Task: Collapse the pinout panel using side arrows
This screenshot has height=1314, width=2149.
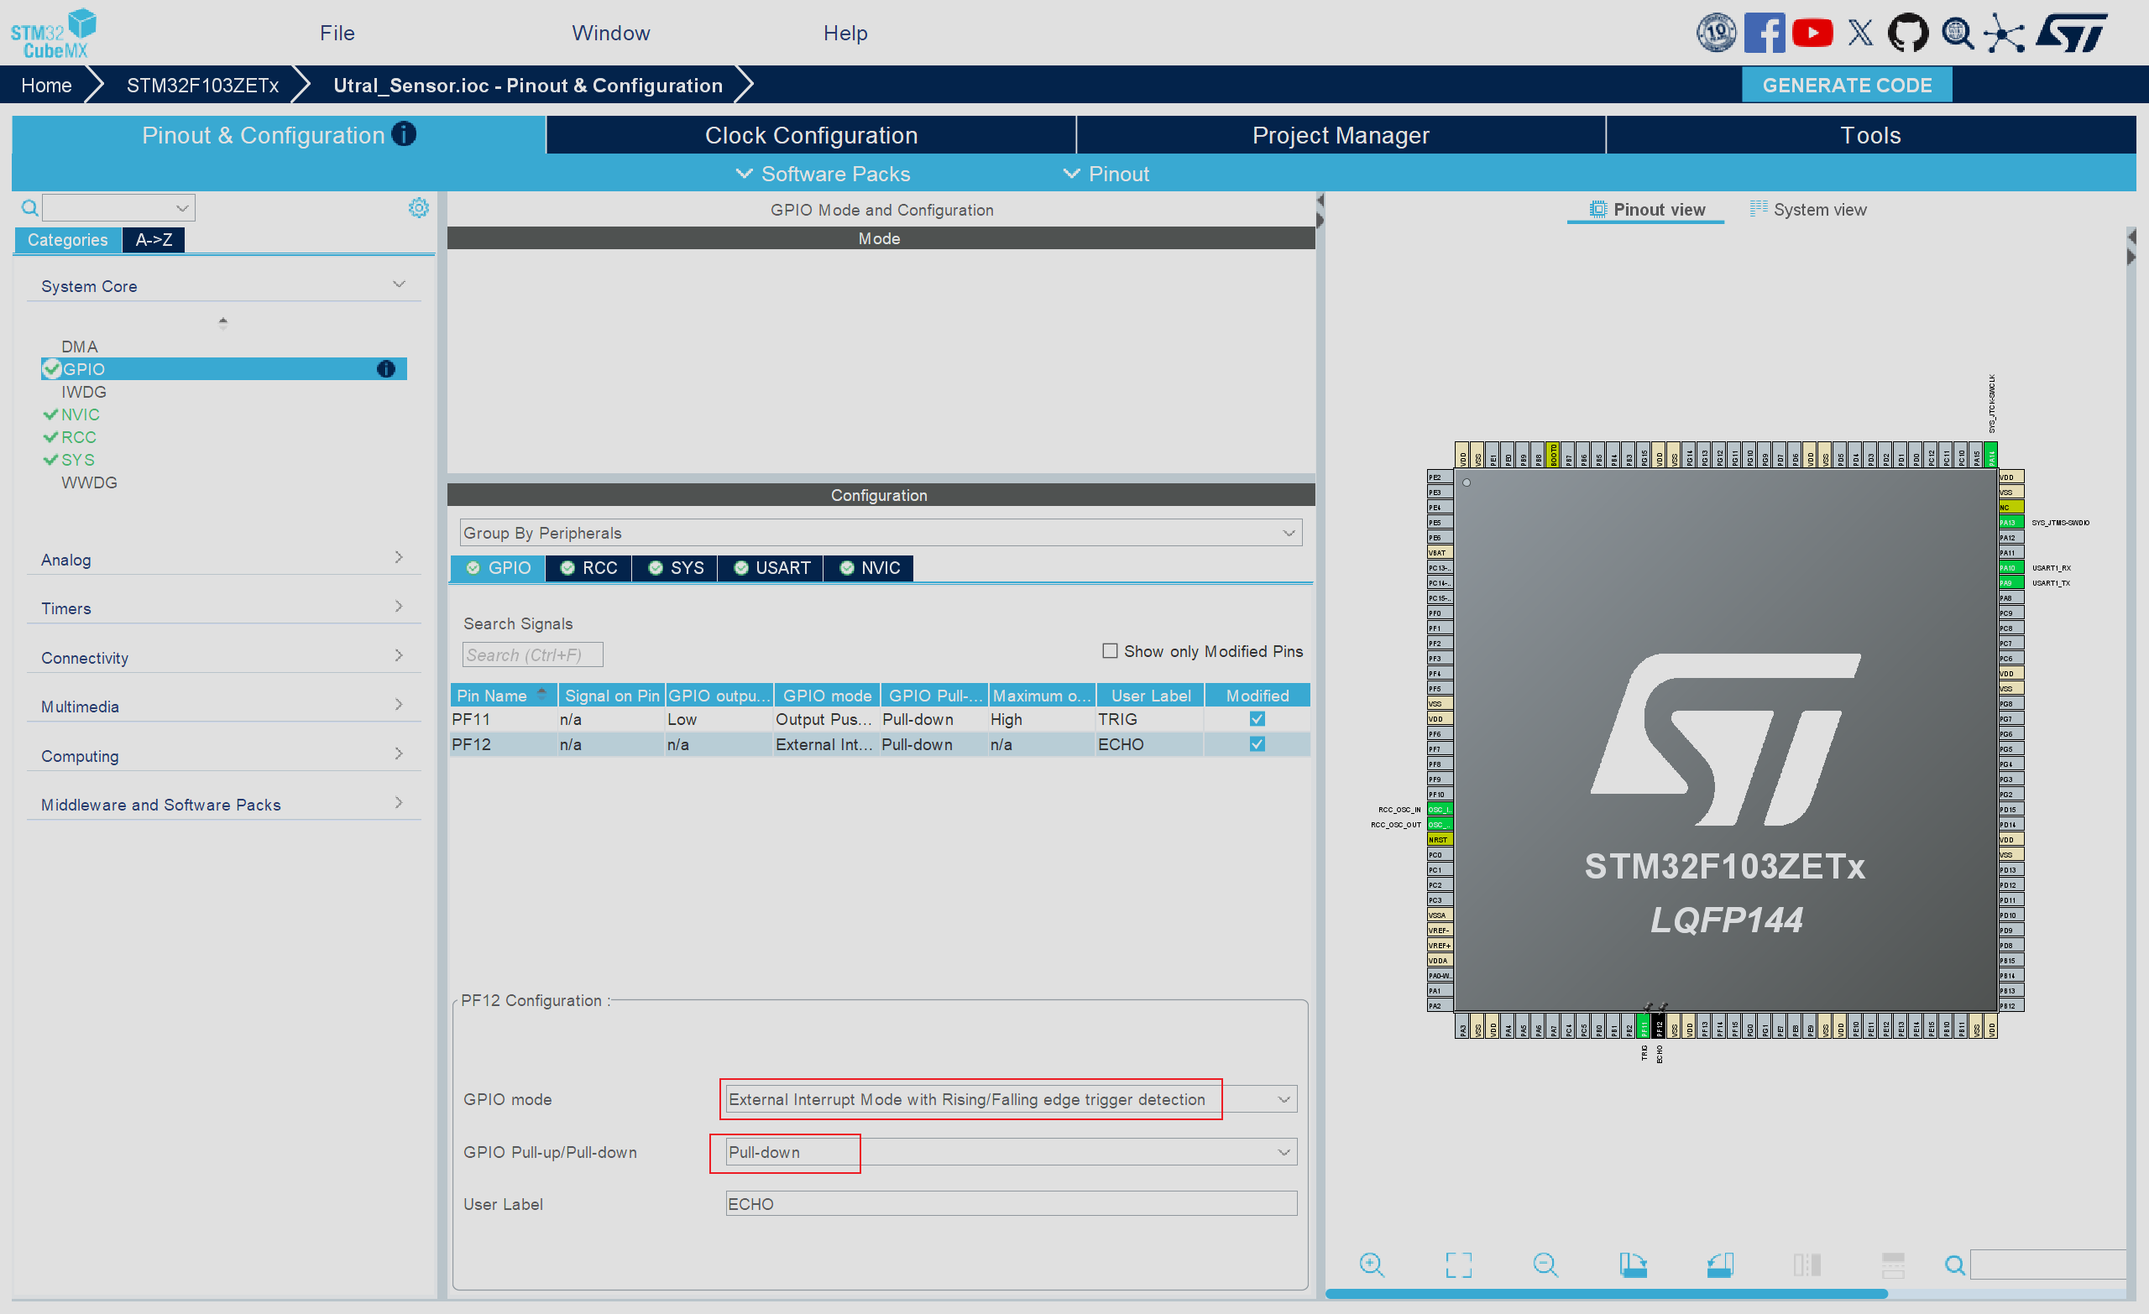Action: click(x=2131, y=246)
